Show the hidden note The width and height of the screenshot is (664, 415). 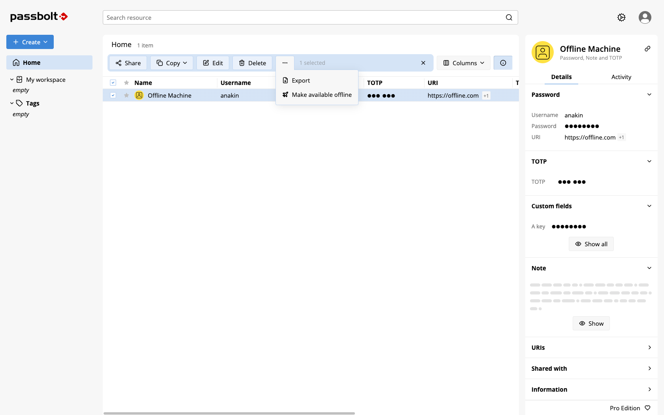(591, 323)
